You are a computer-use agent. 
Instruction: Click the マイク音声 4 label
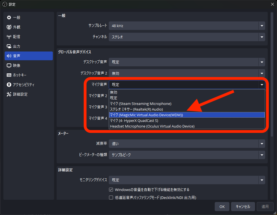click(98, 118)
